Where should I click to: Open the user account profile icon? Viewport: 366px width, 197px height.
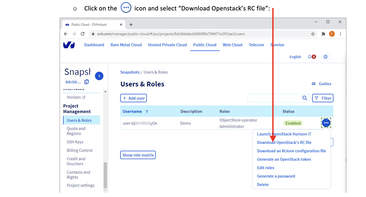(x=326, y=57)
